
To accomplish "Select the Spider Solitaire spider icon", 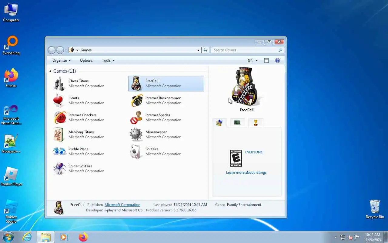I will pos(59,169).
